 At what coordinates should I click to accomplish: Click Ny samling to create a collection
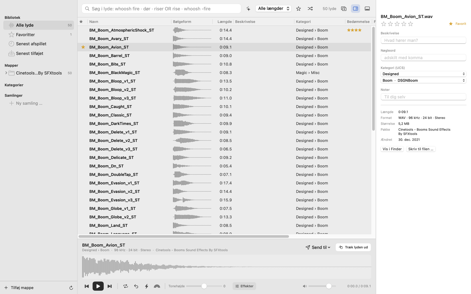26,103
